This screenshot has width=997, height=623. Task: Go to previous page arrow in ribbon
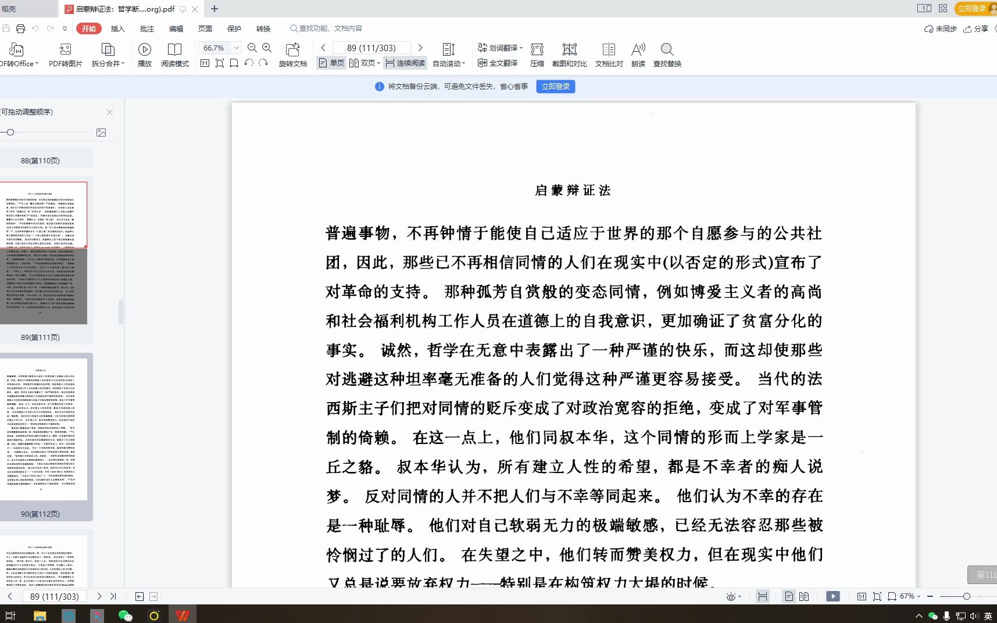(323, 48)
